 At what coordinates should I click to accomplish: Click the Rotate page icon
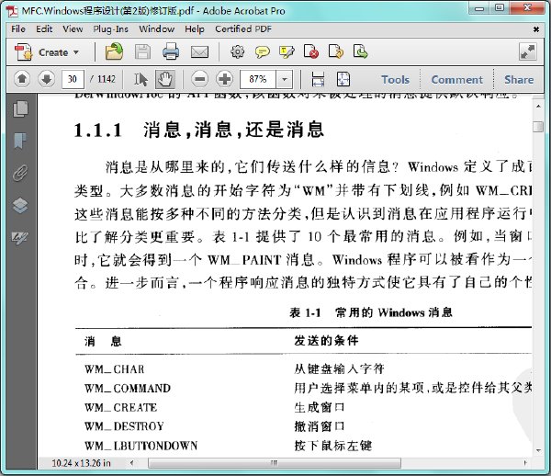pos(335,51)
